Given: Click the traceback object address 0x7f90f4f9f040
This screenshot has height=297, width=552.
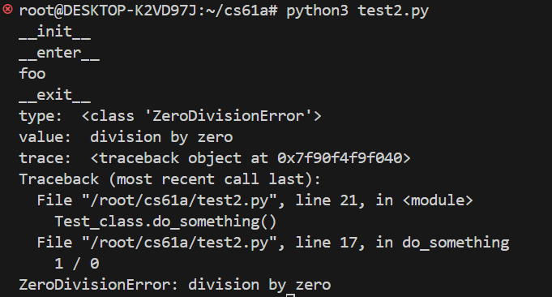Looking at the screenshot, I should pos(340,158).
